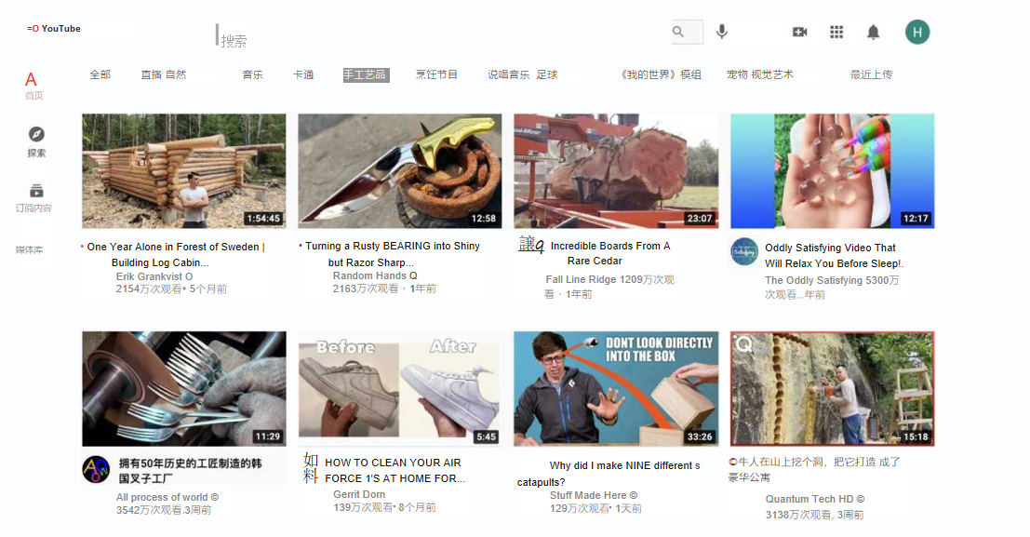Open Erik Grankvist channel link
Image resolution: width=1030 pixels, height=537 pixels.
154,276
